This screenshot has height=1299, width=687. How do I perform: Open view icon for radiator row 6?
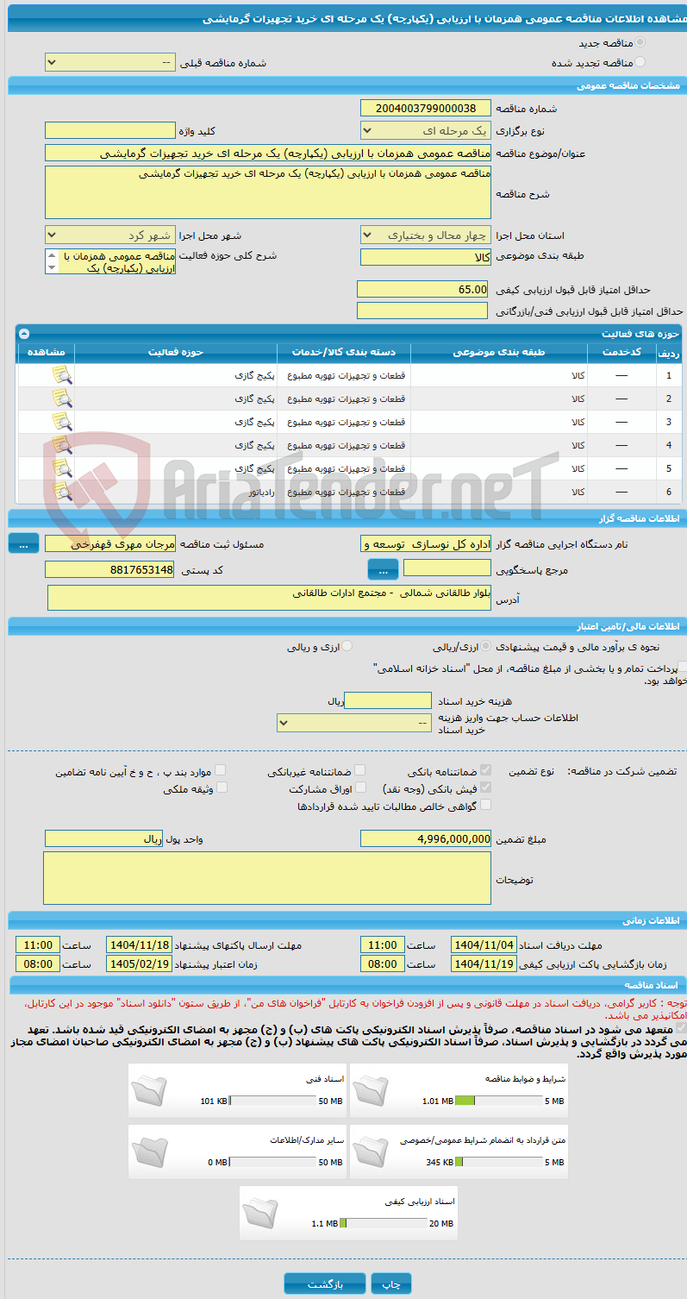[x=61, y=492]
